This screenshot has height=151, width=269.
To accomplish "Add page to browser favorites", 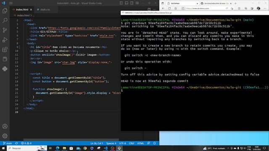I will (232, 8).
